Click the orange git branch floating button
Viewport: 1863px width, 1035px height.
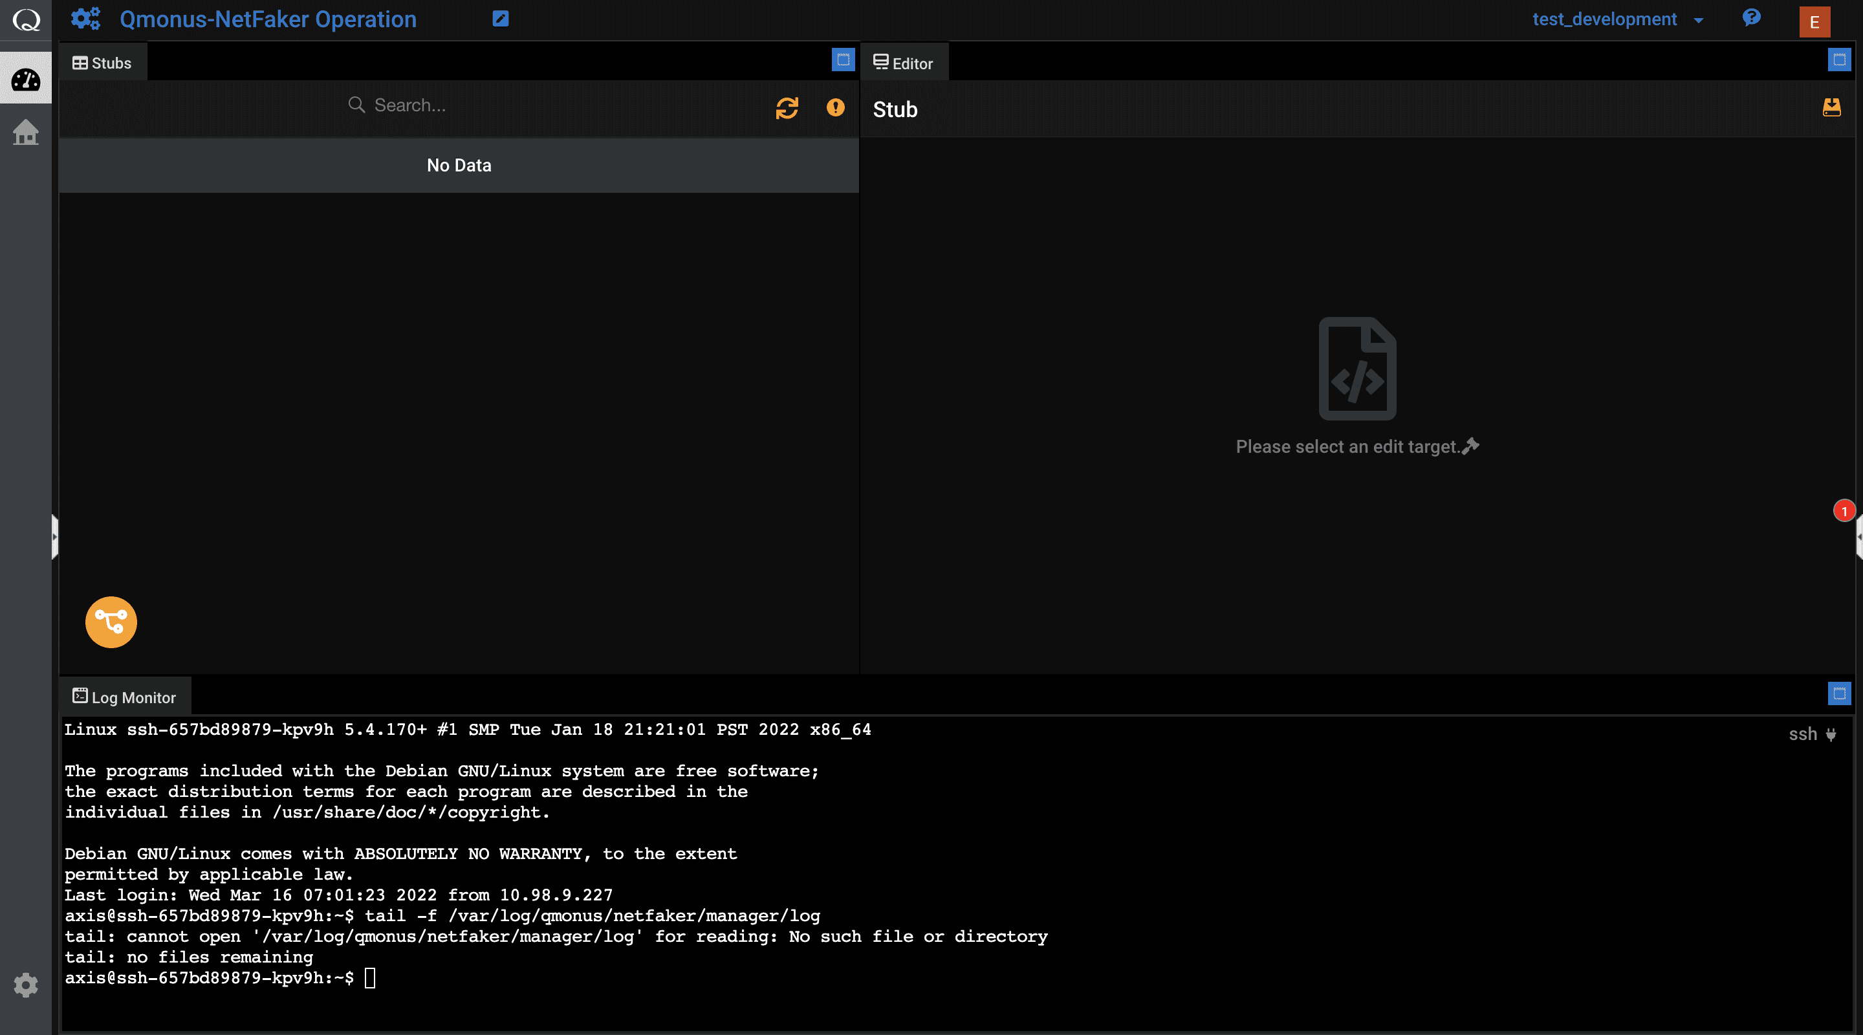[111, 621]
